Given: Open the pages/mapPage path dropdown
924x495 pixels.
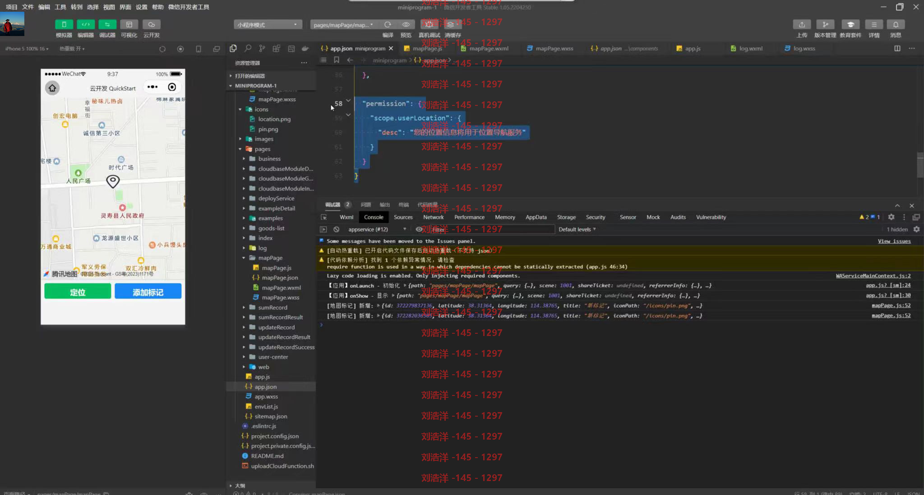Looking at the screenshot, I should click(x=344, y=25).
